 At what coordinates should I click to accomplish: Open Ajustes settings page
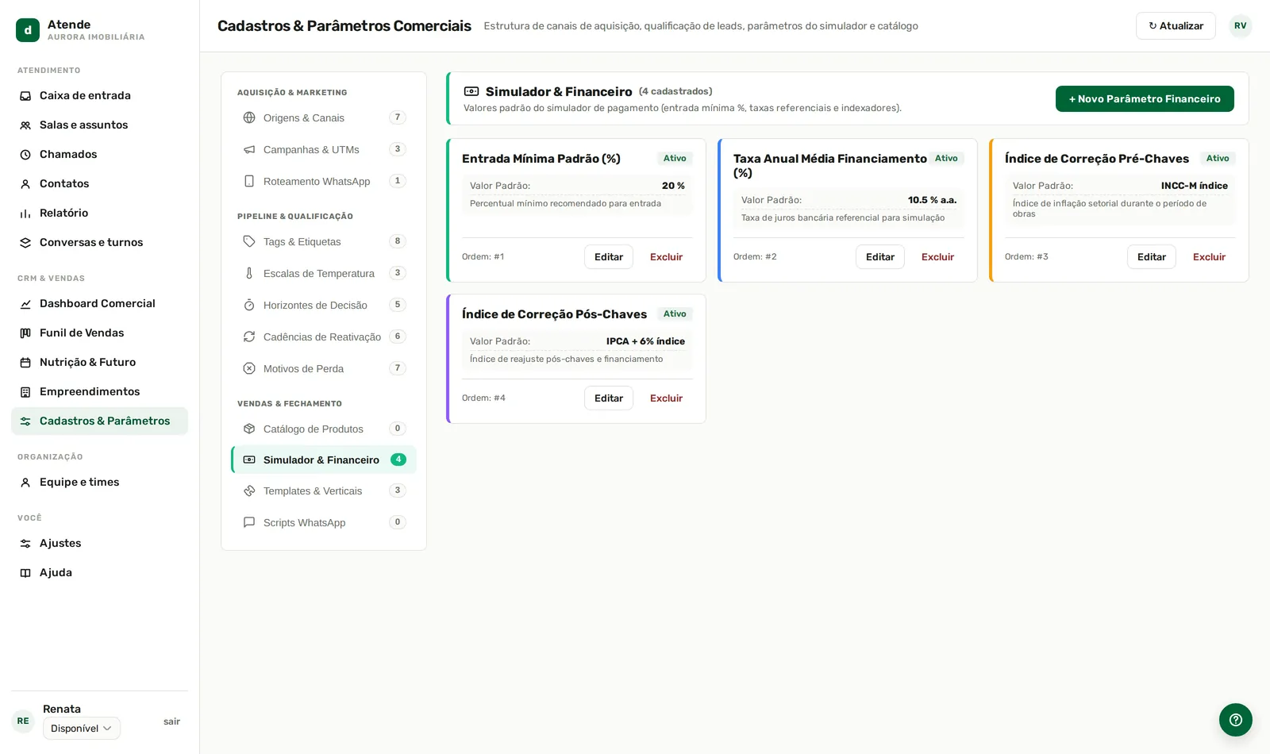[99, 544]
